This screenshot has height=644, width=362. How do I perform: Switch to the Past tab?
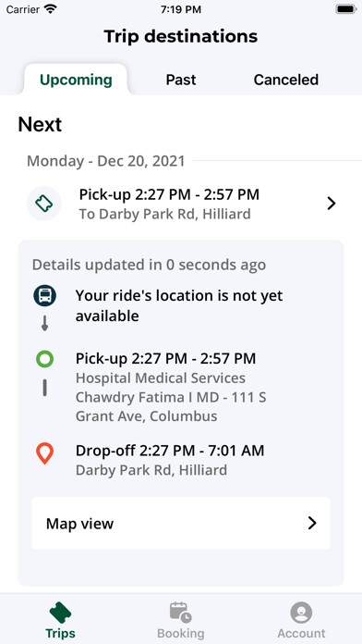pyautogui.click(x=181, y=80)
